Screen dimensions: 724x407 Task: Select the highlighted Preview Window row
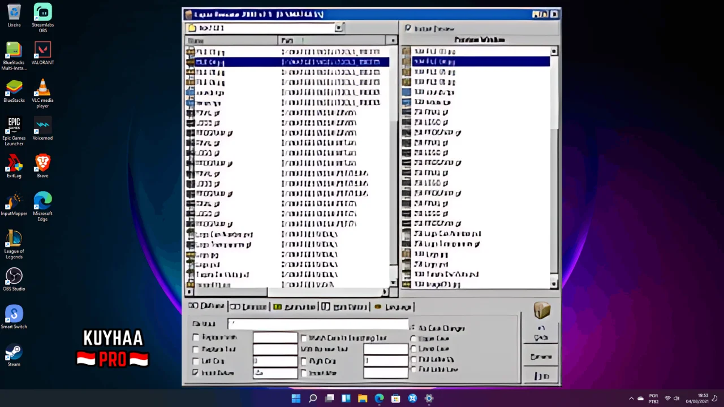(481, 62)
